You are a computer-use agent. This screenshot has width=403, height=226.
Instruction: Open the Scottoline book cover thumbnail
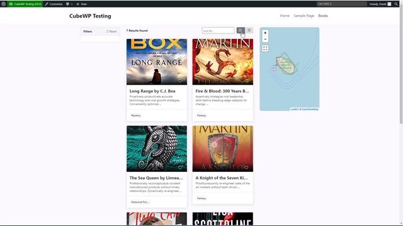(223, 218)
